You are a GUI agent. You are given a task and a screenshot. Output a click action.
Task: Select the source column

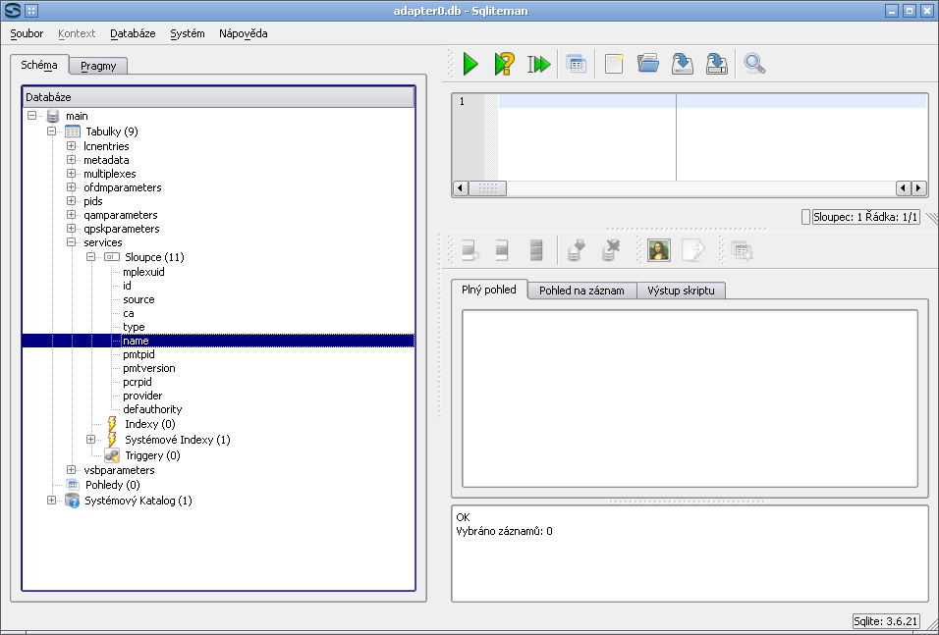(x=138, y=299)
